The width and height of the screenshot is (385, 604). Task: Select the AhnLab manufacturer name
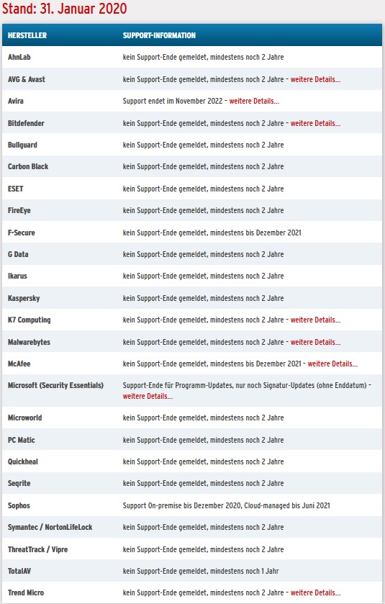(19, 57)
